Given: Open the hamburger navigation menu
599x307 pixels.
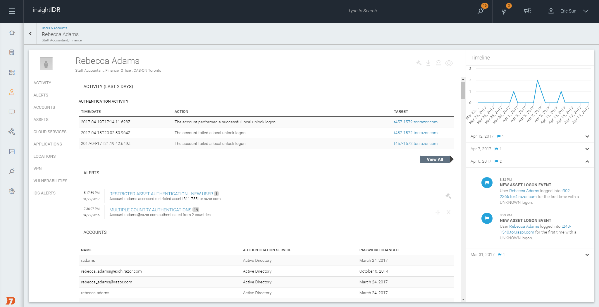Looking at the screenshot, I should pos(12,11).
